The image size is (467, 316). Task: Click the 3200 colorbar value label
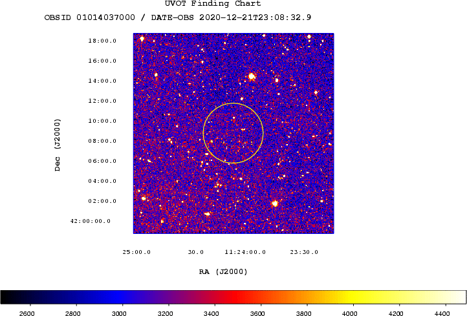click(x=166, y=313)
